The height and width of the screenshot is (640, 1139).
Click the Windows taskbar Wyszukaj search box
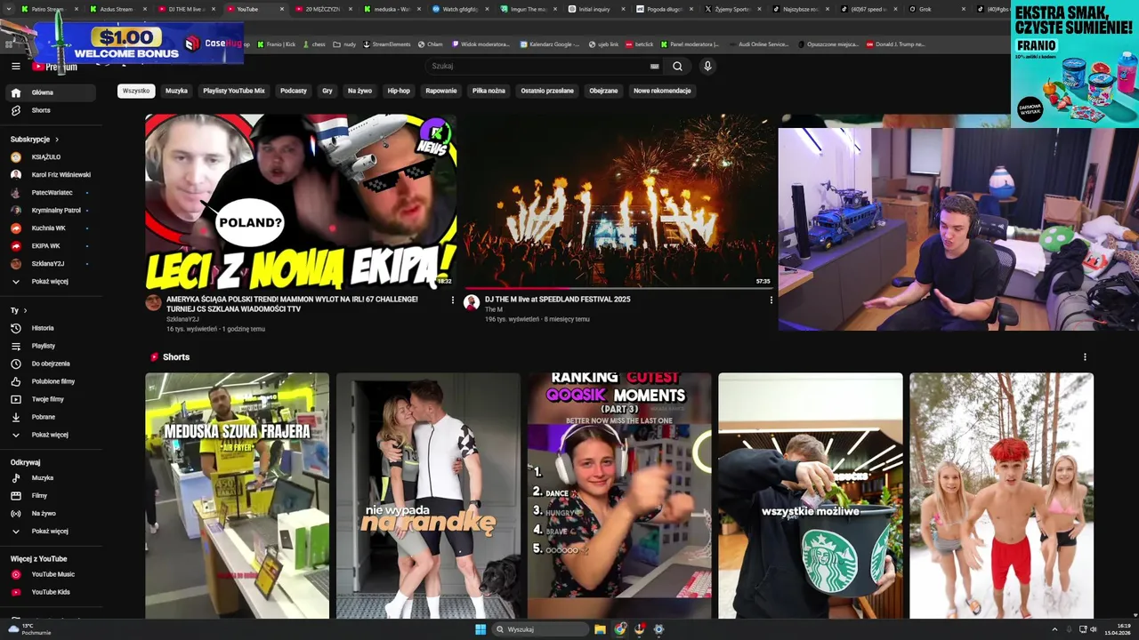pyautogui.click(x=541, y=629)
